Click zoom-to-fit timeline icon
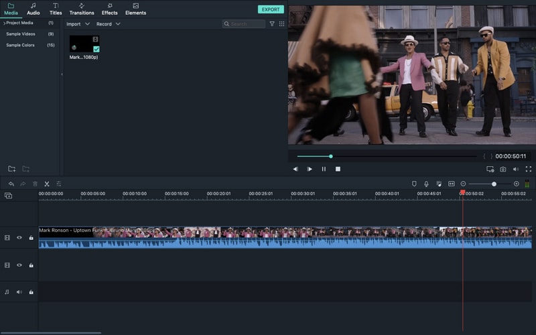536x335 pixels. click(452, 184)
